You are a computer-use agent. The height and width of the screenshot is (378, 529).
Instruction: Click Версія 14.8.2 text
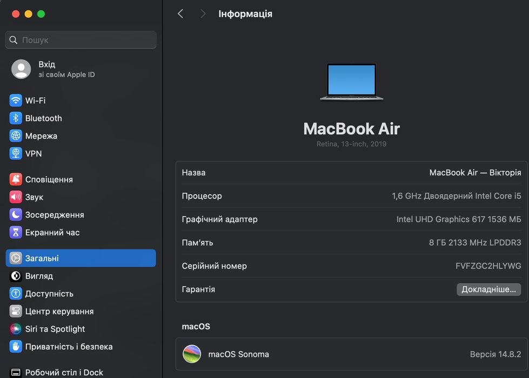495,354
